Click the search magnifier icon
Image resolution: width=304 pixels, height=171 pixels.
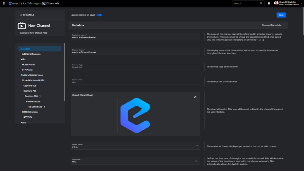coord(261,3)
